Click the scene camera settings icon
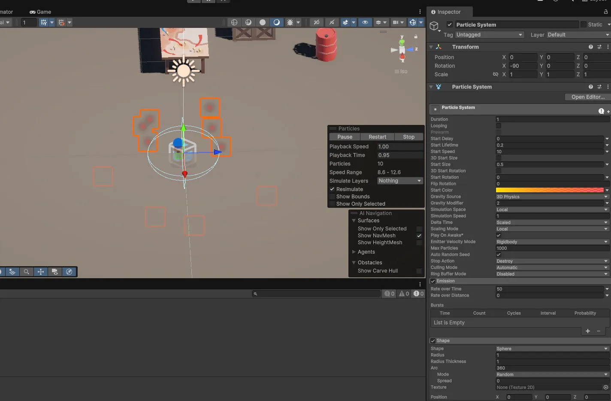Screen dimensions: 611x401 (x=396, y=22)
